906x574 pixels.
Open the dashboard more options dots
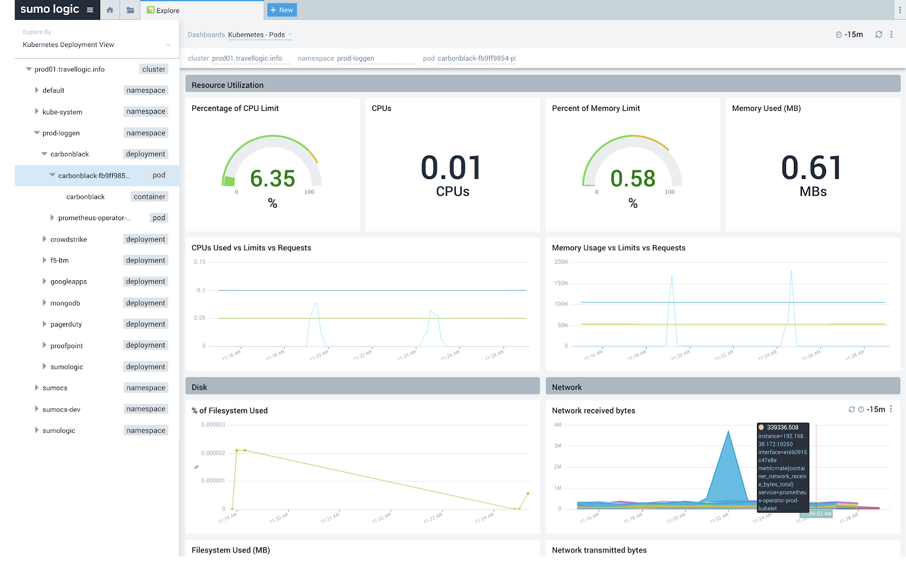[891, 35]
